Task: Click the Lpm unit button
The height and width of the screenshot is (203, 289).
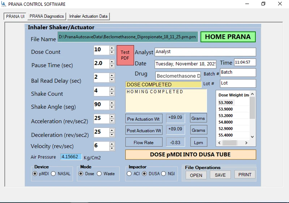Action: 199,142
